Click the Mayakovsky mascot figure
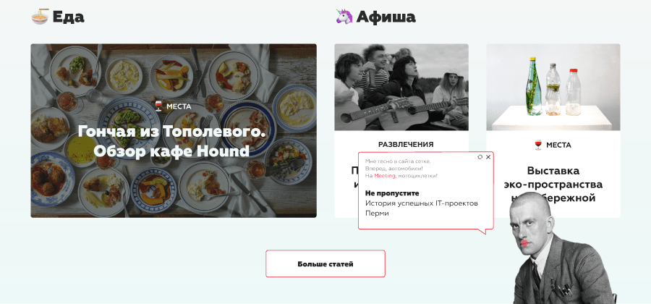 point(561,248)
